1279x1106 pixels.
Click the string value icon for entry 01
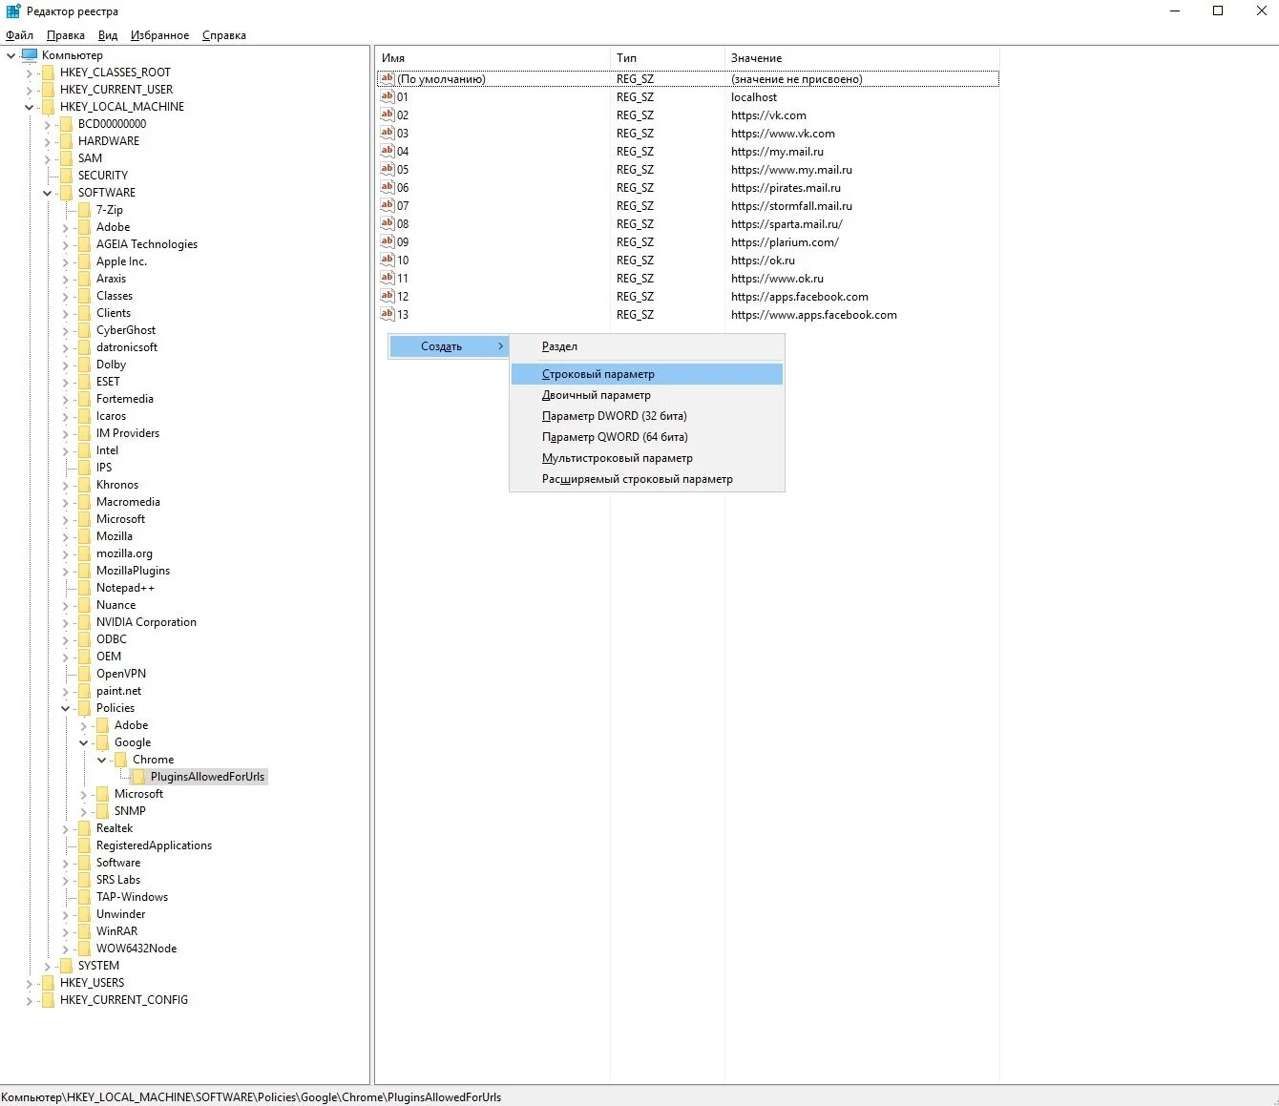point(388,96)
